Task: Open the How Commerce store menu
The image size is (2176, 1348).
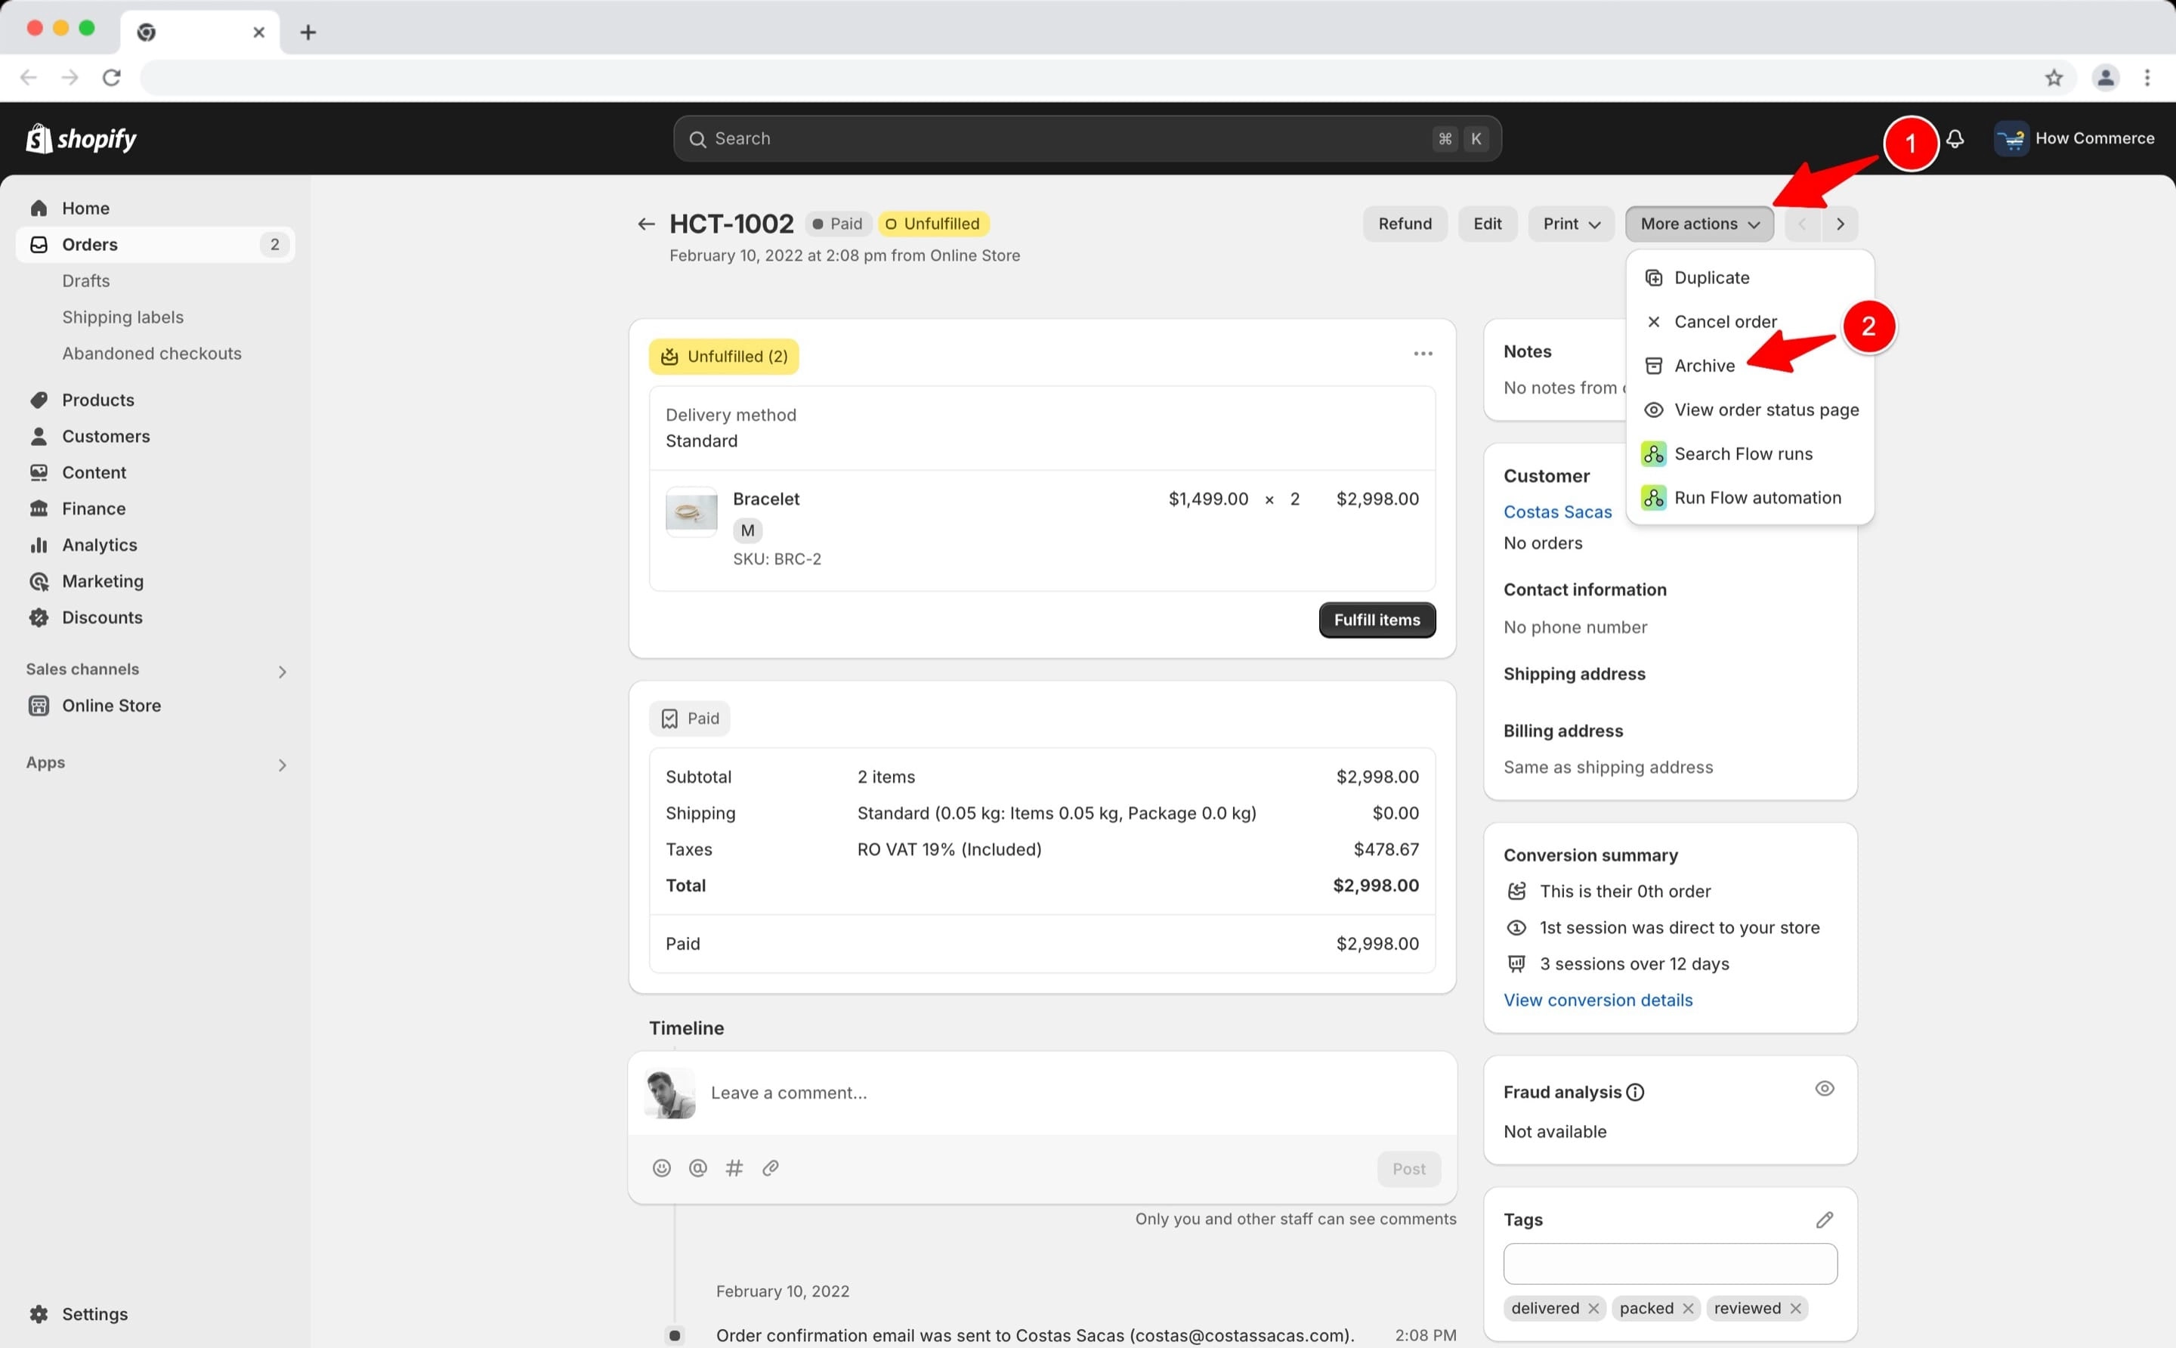Action: [x=2073, y=138]
